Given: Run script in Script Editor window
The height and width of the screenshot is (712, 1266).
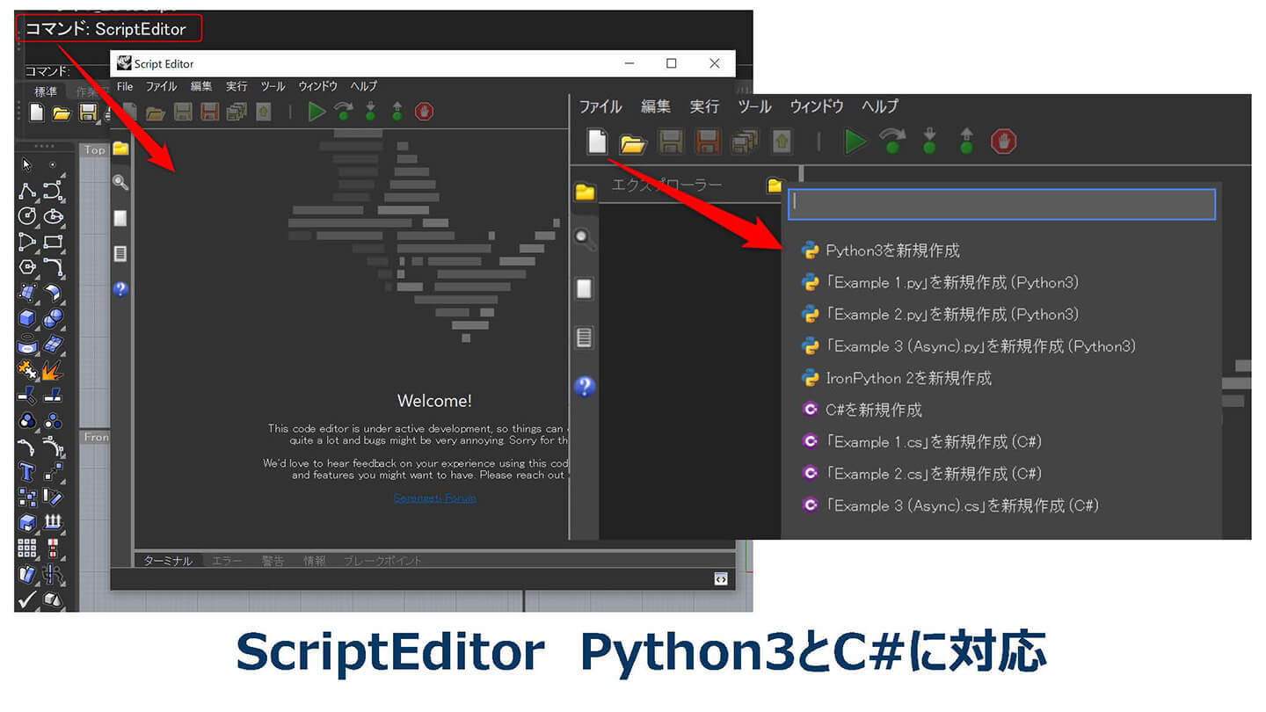Looking at the screenshot, I should (316, 112).
